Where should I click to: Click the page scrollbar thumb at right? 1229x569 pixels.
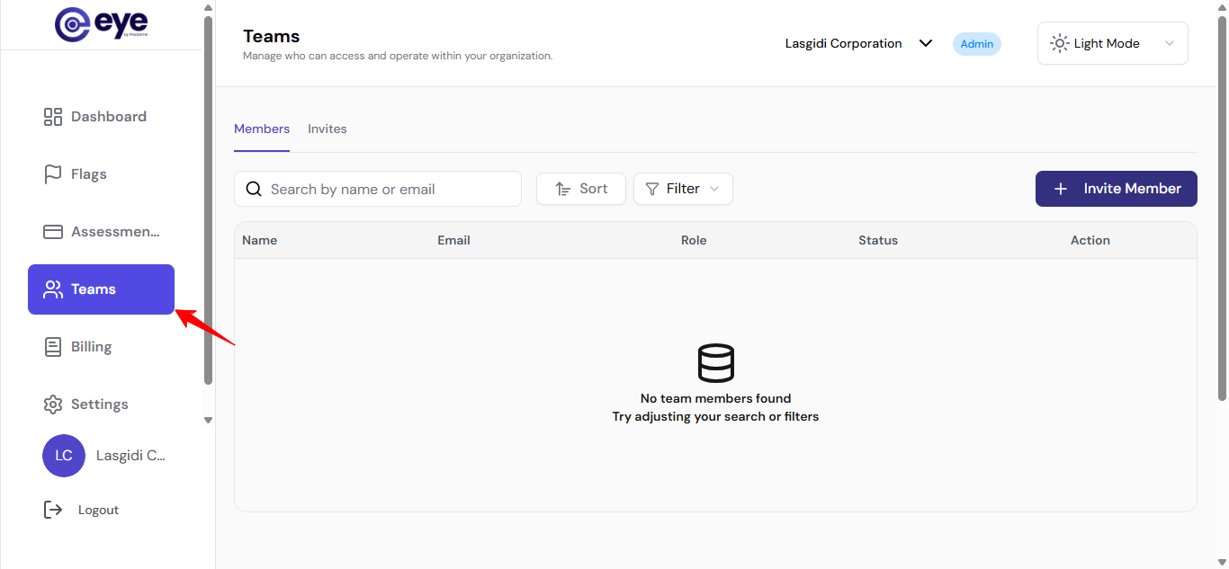1222,208
